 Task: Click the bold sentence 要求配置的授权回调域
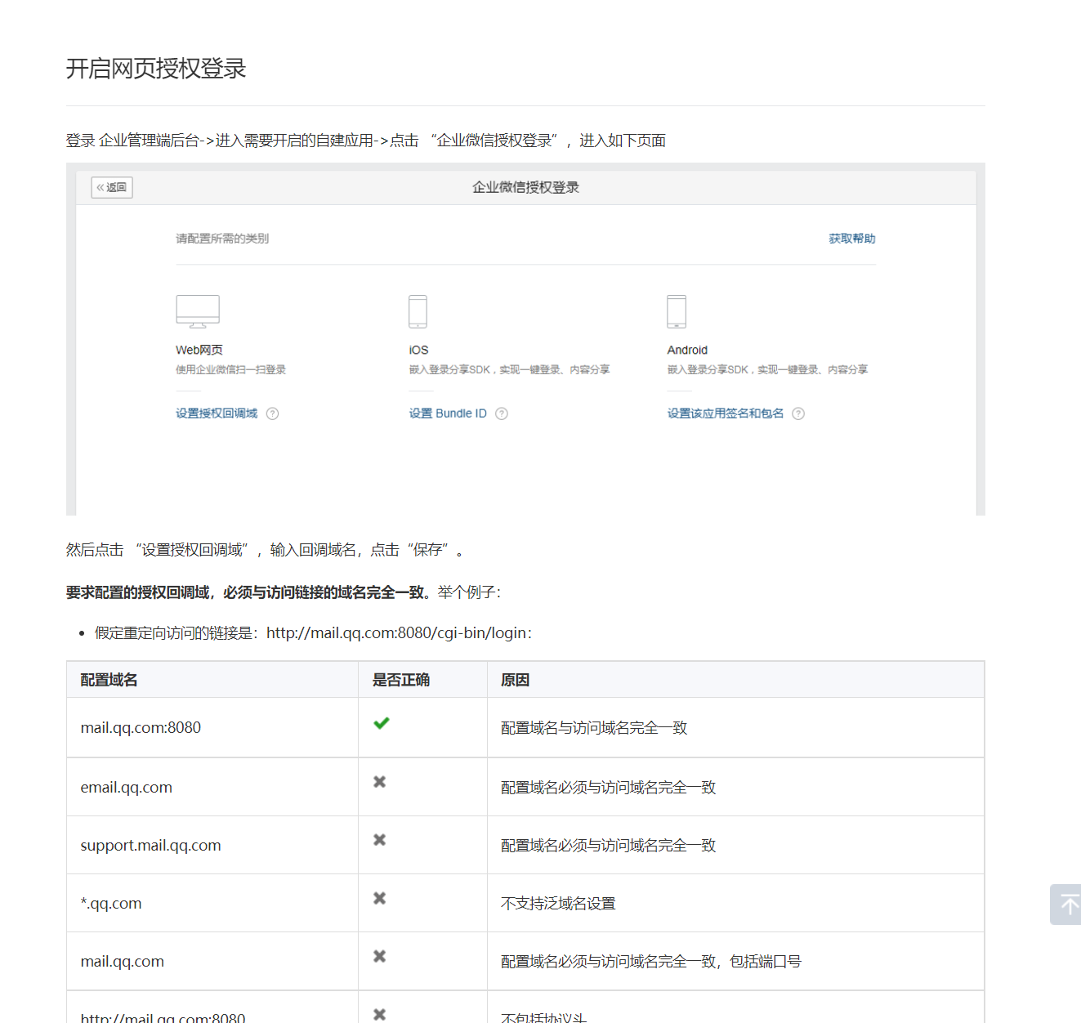(x=247, y=592)
